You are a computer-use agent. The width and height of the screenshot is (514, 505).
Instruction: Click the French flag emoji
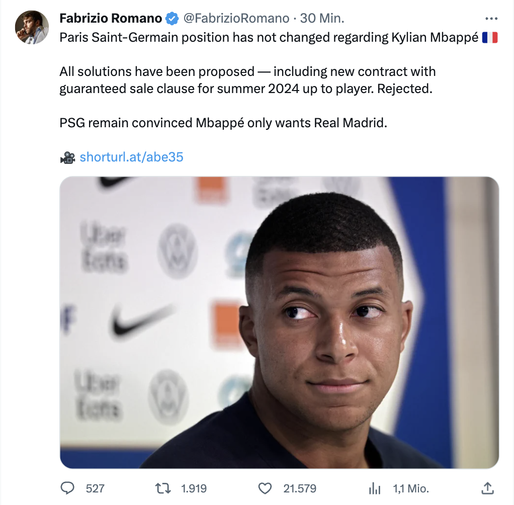[x=489, y=38]
